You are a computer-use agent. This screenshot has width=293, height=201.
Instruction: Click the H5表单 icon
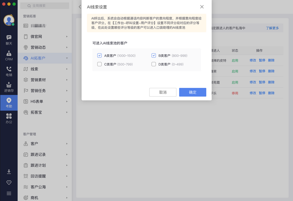[x=26, y=101]
